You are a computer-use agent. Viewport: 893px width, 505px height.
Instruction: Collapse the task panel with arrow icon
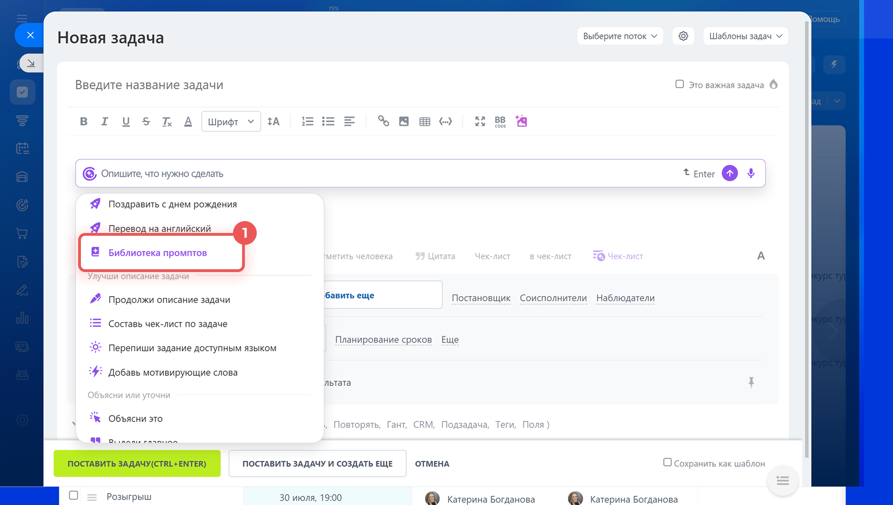click(x=31, y=63)
